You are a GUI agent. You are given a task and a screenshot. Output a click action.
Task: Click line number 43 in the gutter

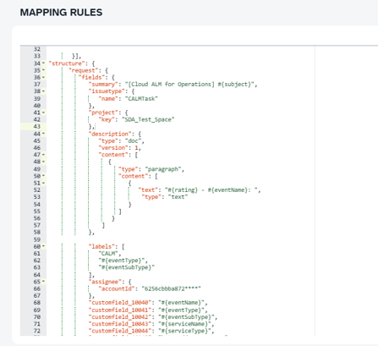(37, 127)
